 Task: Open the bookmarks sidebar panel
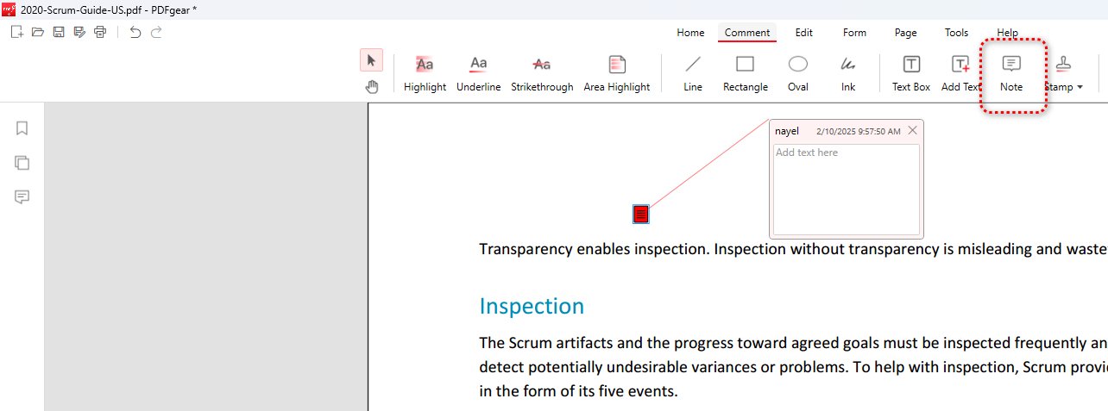tap(22, 128)
